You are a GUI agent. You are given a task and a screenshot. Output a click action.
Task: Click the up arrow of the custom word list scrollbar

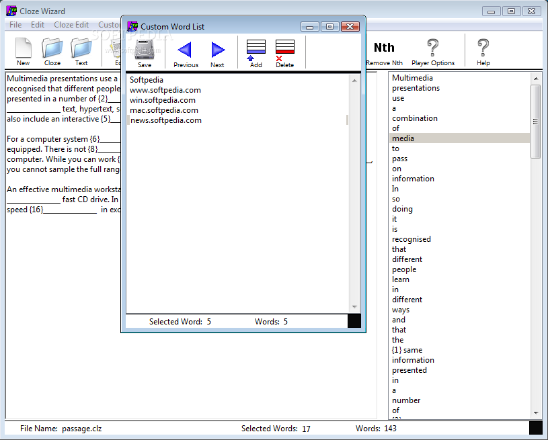tap(354, 81)
